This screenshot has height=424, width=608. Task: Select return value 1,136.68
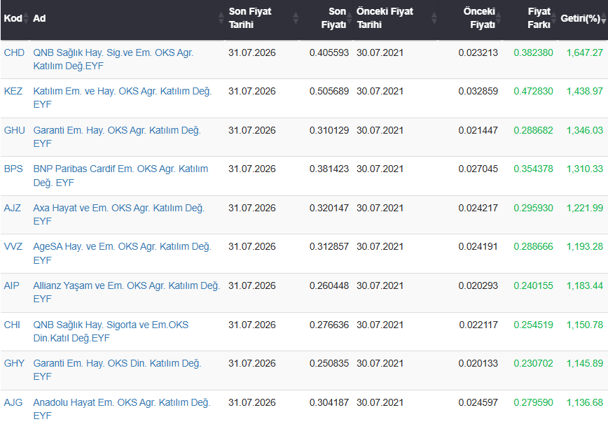click(585, 402)
